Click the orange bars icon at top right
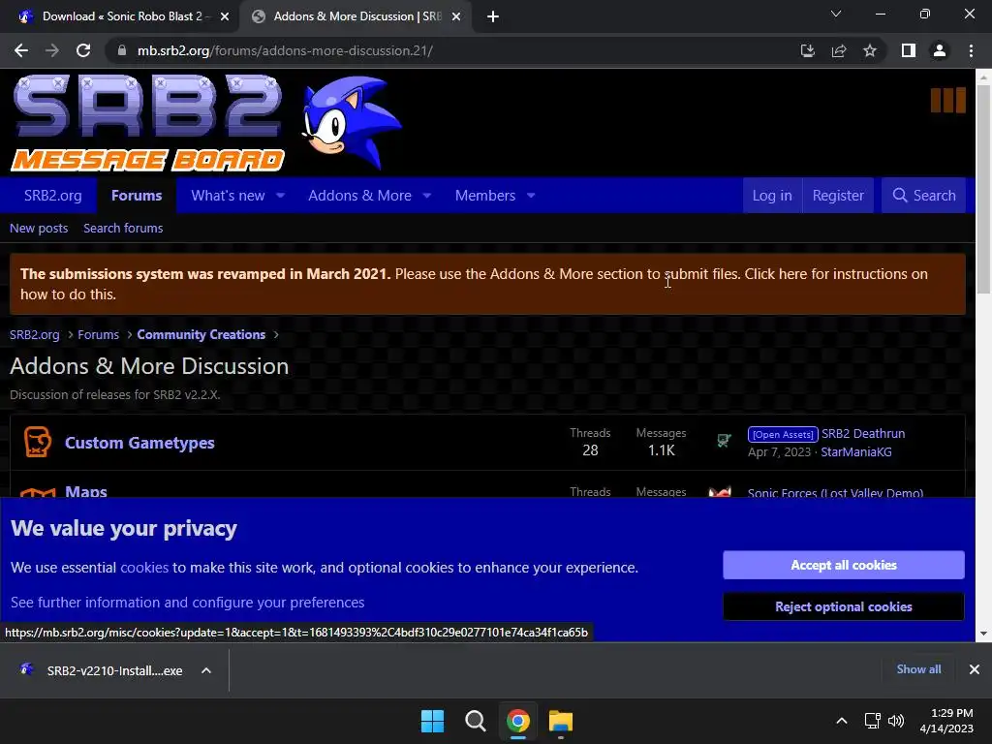Image resolution: width=992 pixels, height=744 pixels. (947, 100)
